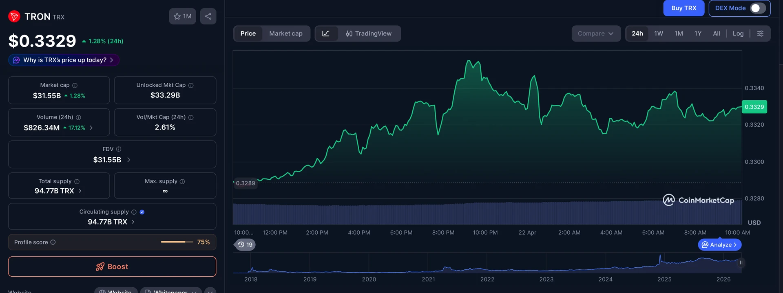Select All time range
783x293 pixels.
pos(717,33)
